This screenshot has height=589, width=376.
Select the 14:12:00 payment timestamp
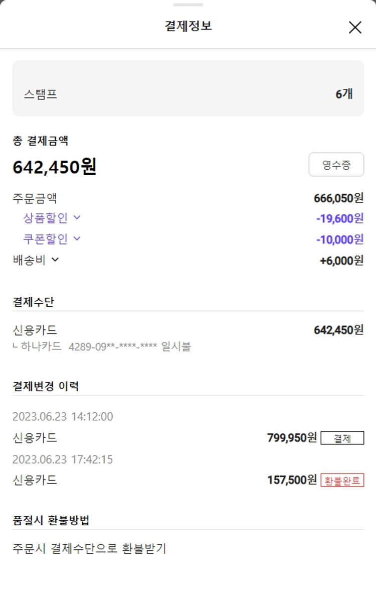63,416
